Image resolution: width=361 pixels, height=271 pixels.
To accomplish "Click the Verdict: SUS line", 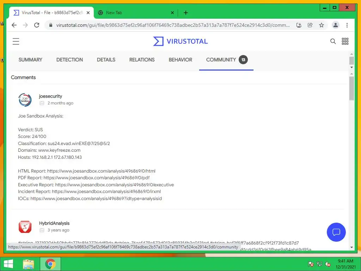I will point(30,130).
